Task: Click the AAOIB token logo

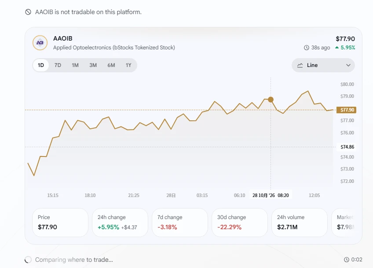Action: click(x=40, y=43)
